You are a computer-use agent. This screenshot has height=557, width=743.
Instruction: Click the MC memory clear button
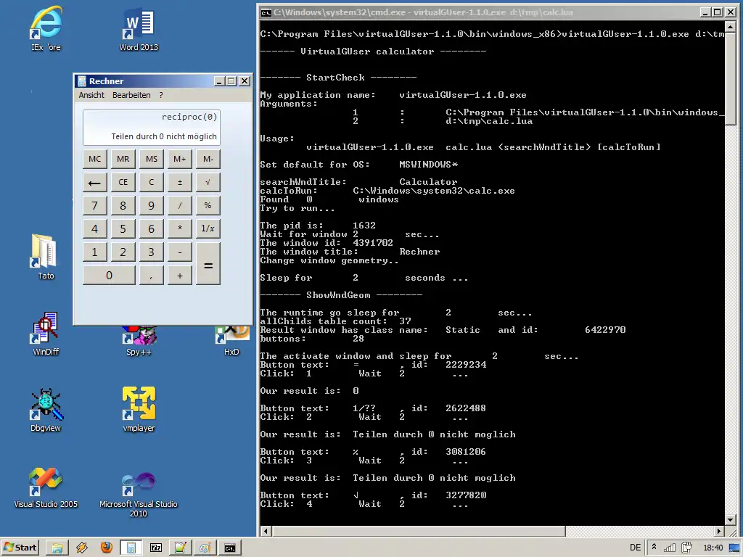[x=95, y=159]
